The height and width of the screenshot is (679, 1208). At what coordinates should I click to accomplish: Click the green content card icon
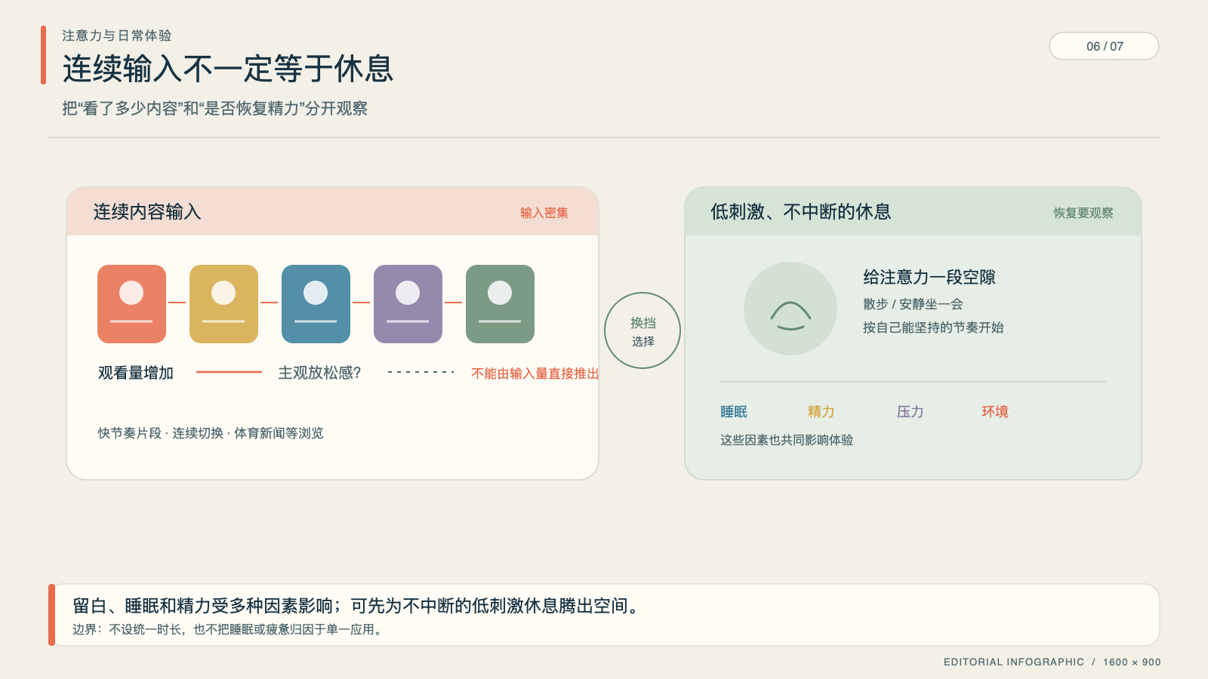[x=500, y=304]
